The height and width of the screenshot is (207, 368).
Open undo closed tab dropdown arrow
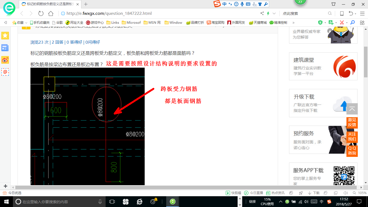pos(356,14)
